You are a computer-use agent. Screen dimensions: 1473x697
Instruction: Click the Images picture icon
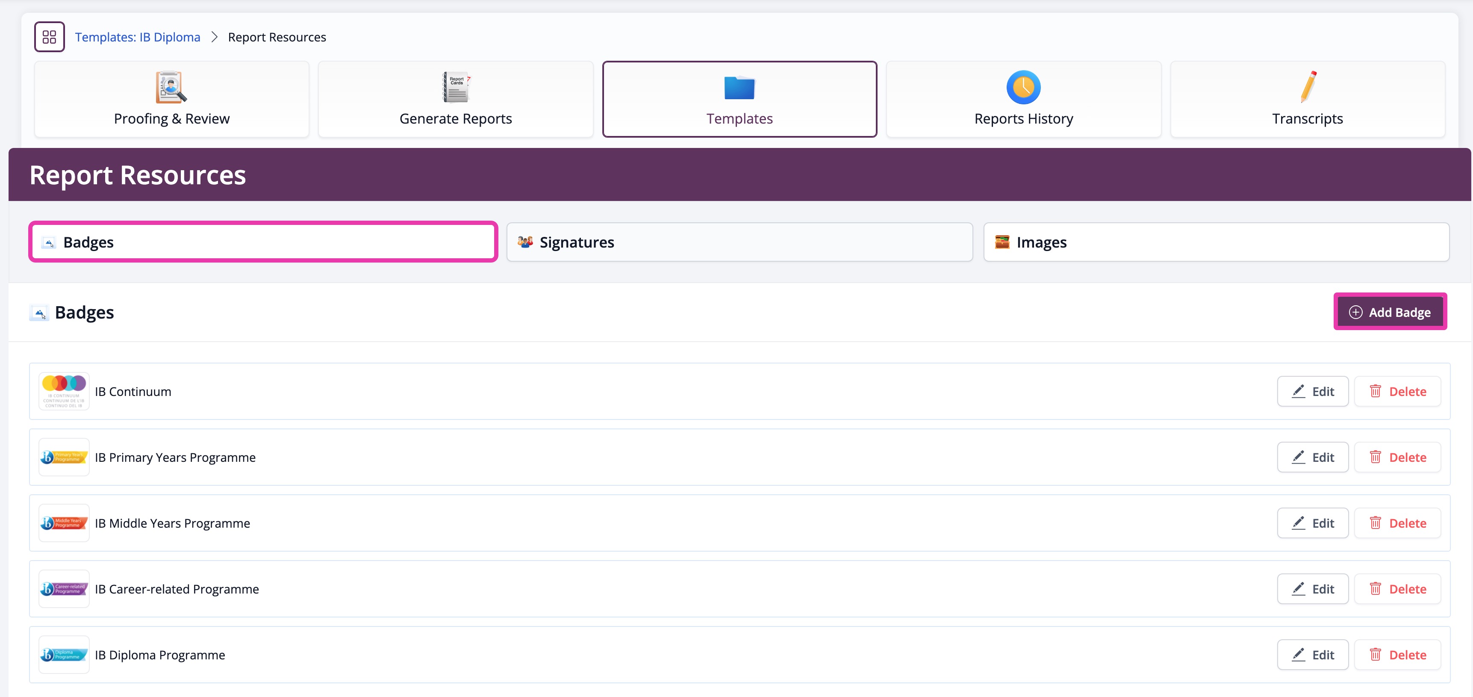pyautogui.click(x=1002, y=242)
